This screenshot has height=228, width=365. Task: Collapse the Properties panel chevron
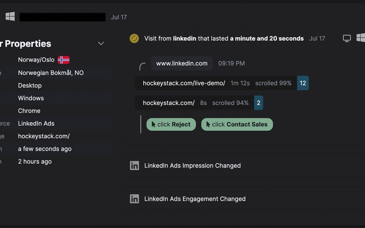101,43
